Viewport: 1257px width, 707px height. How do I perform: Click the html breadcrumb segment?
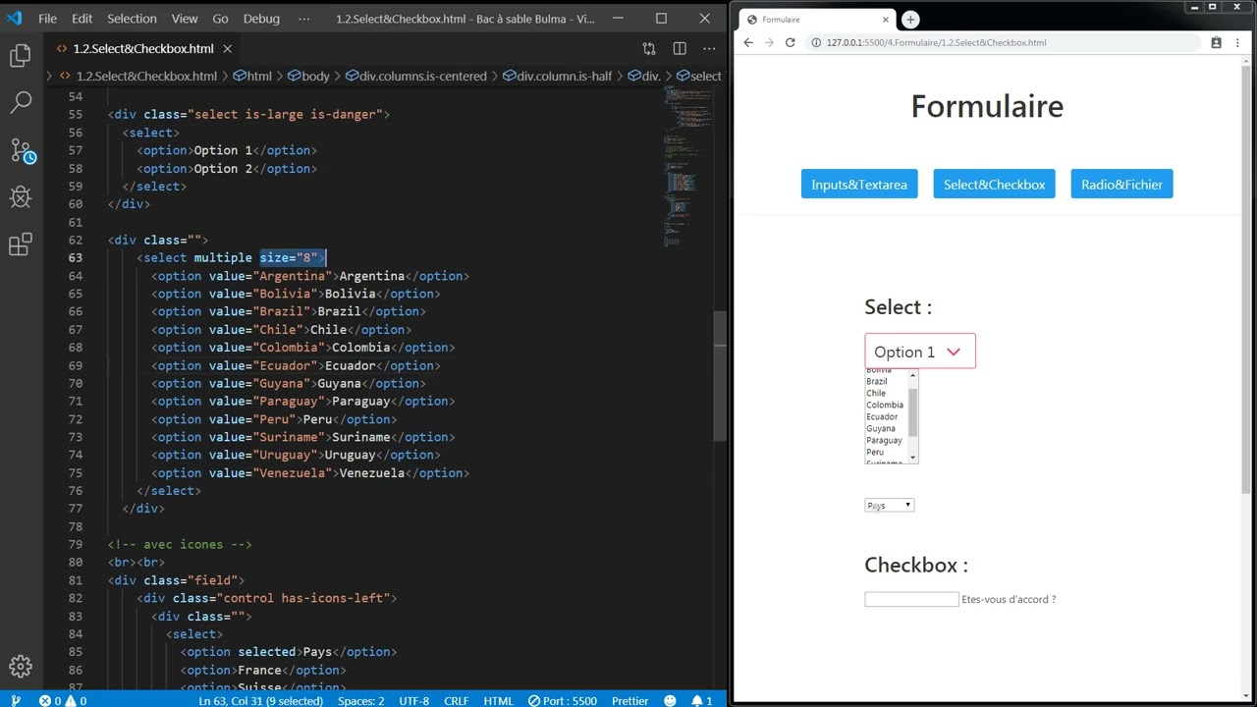[252, 76]
